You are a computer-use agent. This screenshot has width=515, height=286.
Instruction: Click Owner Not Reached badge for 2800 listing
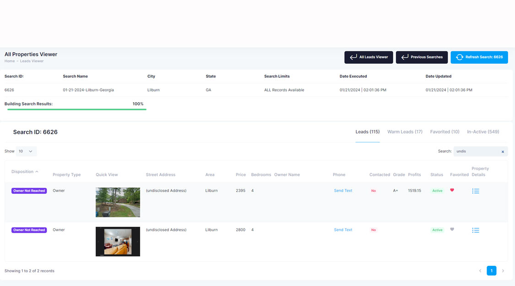click(x=29, y=230)
